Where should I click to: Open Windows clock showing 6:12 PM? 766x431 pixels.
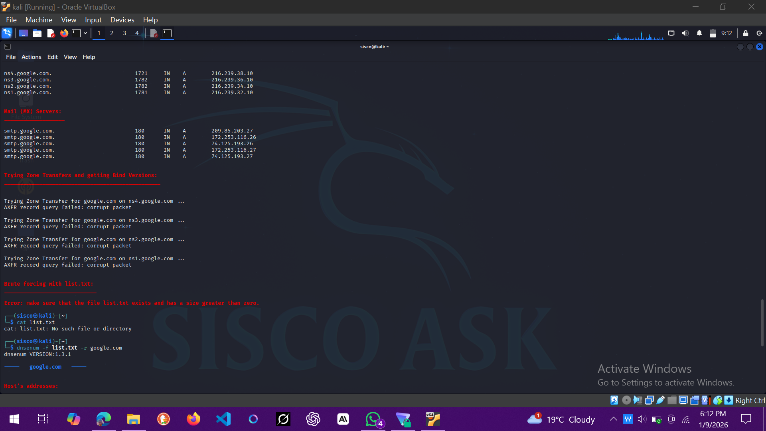coord(713,419)
